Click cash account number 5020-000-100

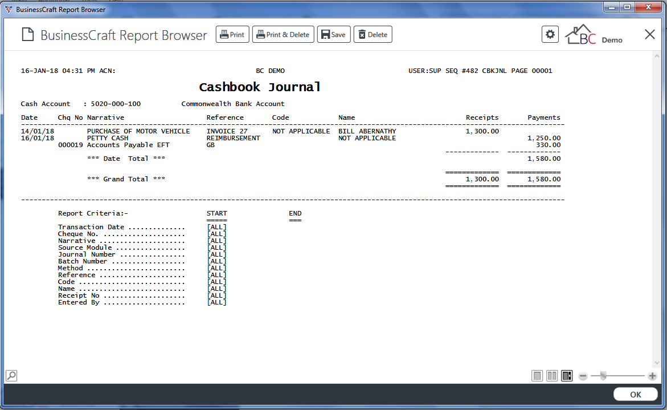(x=116, y=104)
